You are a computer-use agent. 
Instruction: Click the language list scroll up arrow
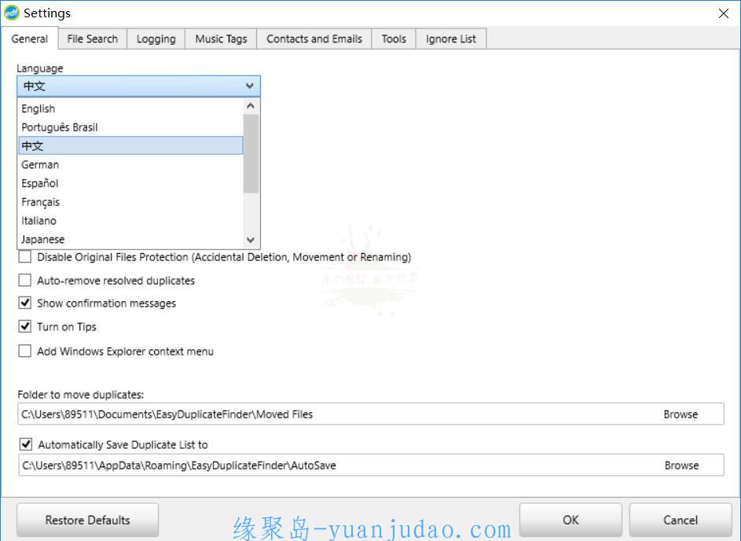click(251, 106)
